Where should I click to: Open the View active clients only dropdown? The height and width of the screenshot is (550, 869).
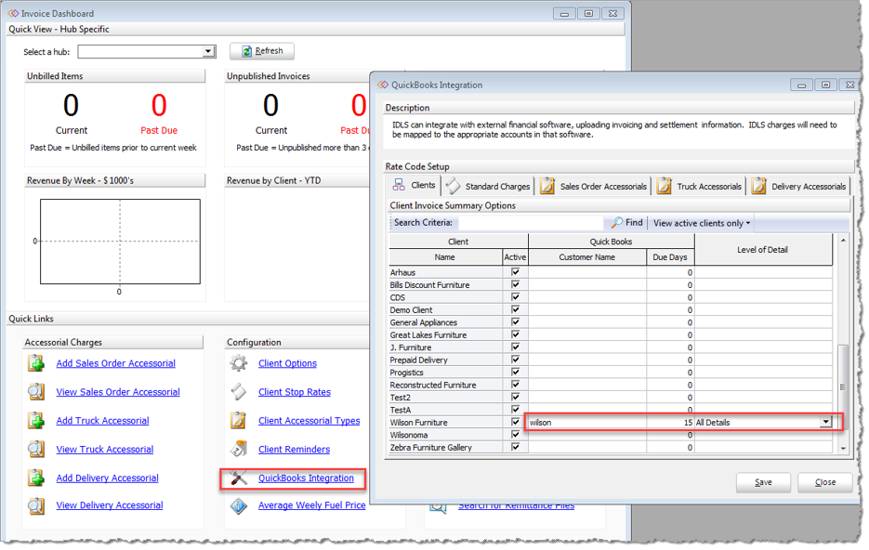click(x=702, y=223)
